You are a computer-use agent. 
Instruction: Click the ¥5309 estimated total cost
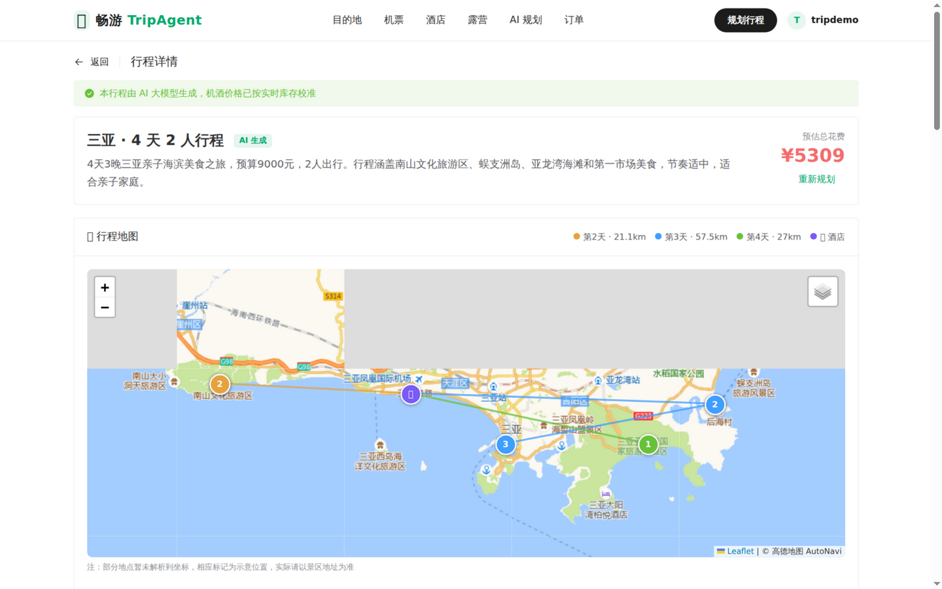tap(812, 156)
